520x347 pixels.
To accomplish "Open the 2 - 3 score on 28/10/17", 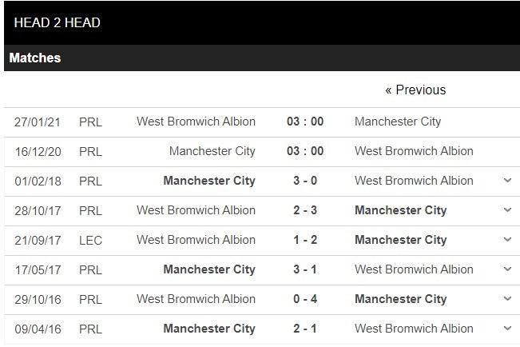I will pos(305,210).
